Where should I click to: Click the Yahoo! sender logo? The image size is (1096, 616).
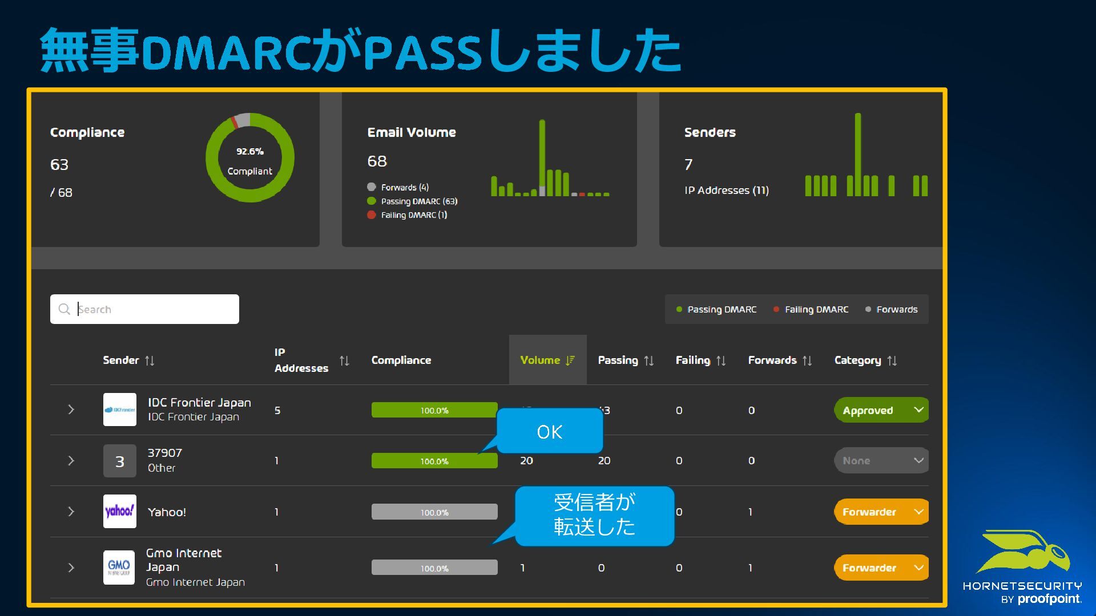point(120,511)
